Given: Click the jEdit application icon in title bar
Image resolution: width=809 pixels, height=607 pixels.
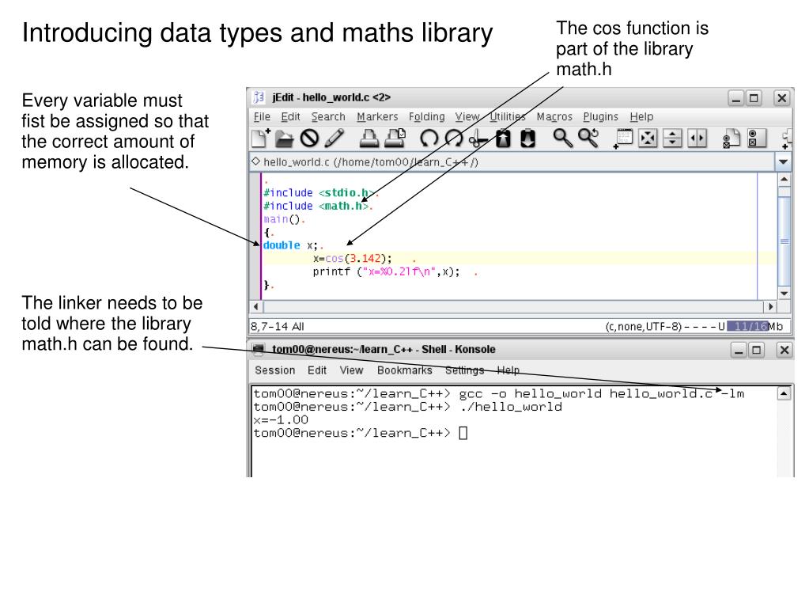Looking at the screenshot, I should (259, 97).
